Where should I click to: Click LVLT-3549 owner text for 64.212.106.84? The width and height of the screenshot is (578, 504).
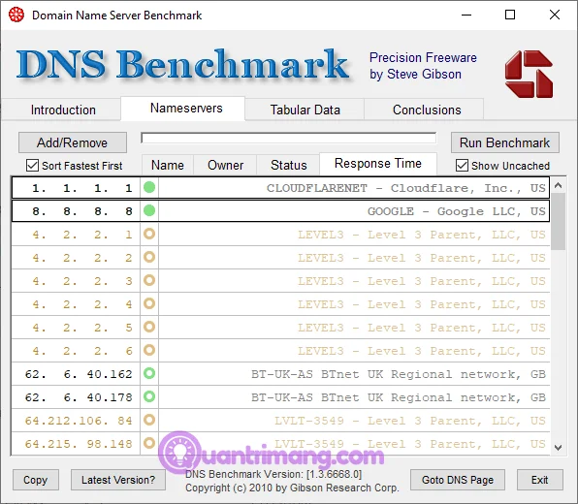click(410, 421)
